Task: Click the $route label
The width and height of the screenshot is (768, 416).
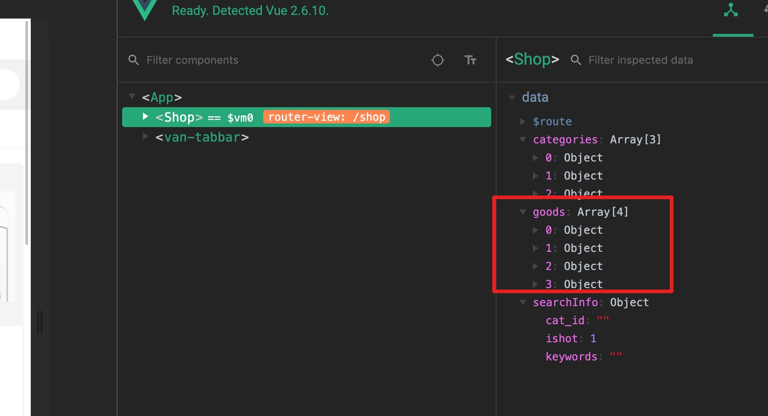Action: point(552,121)
